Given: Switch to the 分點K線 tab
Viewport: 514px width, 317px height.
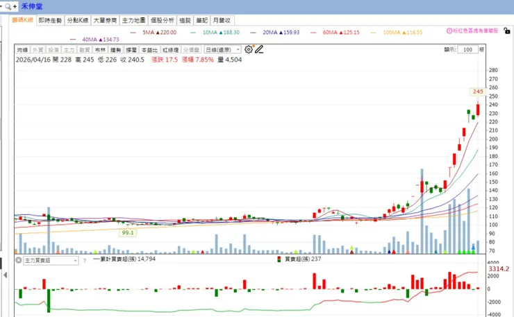Looking at the screenshot, I should (x=78, y=20).
